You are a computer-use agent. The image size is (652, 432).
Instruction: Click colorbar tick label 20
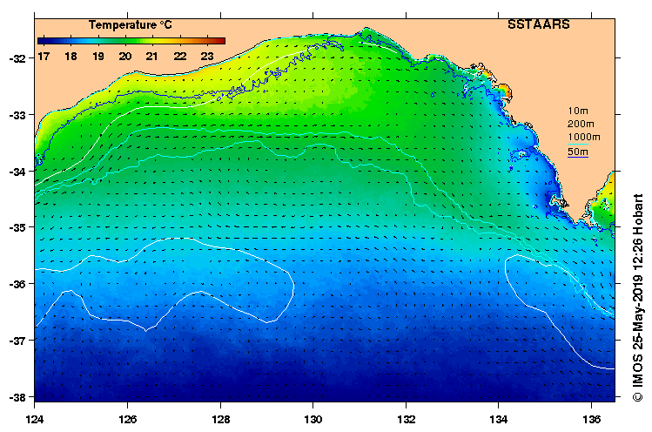click(x=125, y=57)
